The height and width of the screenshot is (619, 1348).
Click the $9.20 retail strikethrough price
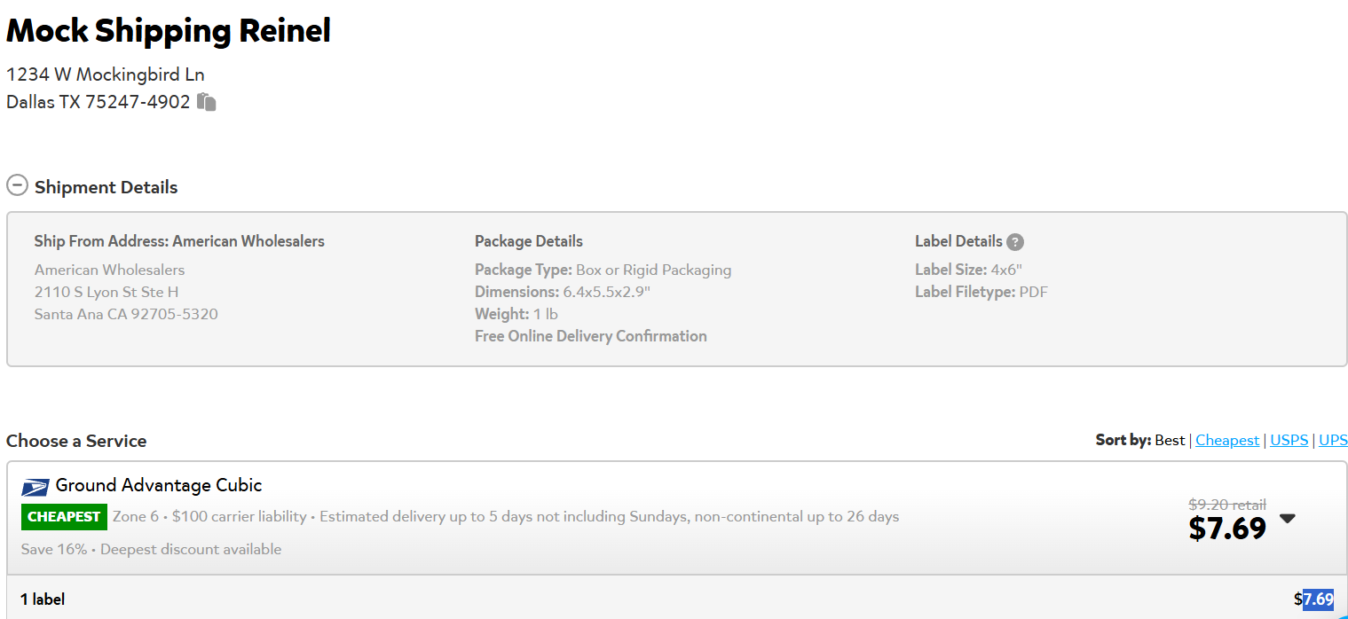(x=1227, y=504)
